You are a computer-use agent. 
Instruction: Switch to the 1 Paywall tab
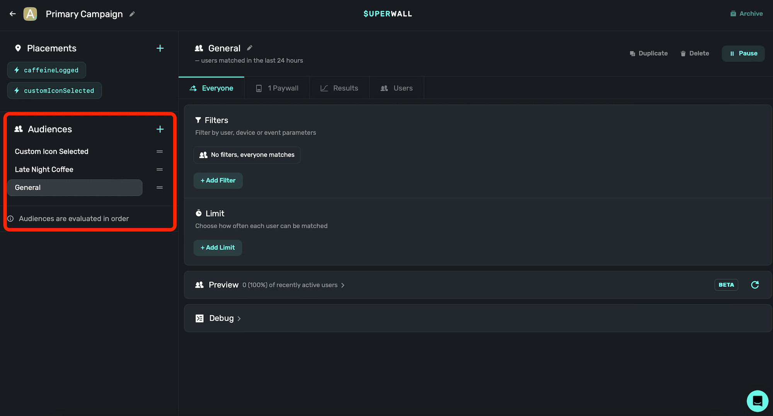(x=277, y=88)
